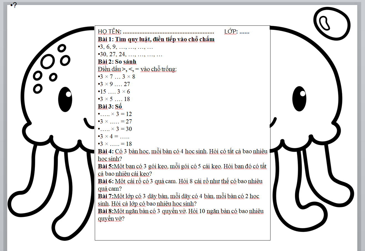
Task: Click the dotted name field after HỌ TÊN
Action: click(x=169, y=32)
